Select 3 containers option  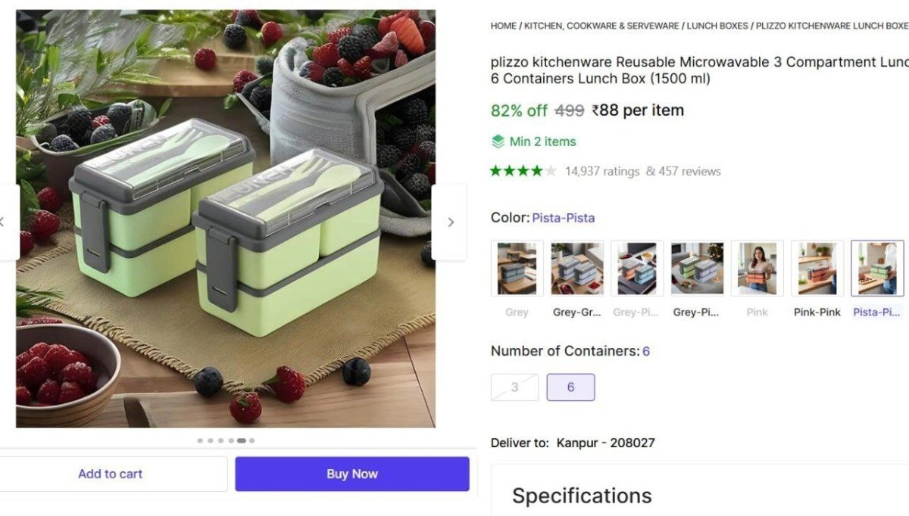[x=514, y=387]
